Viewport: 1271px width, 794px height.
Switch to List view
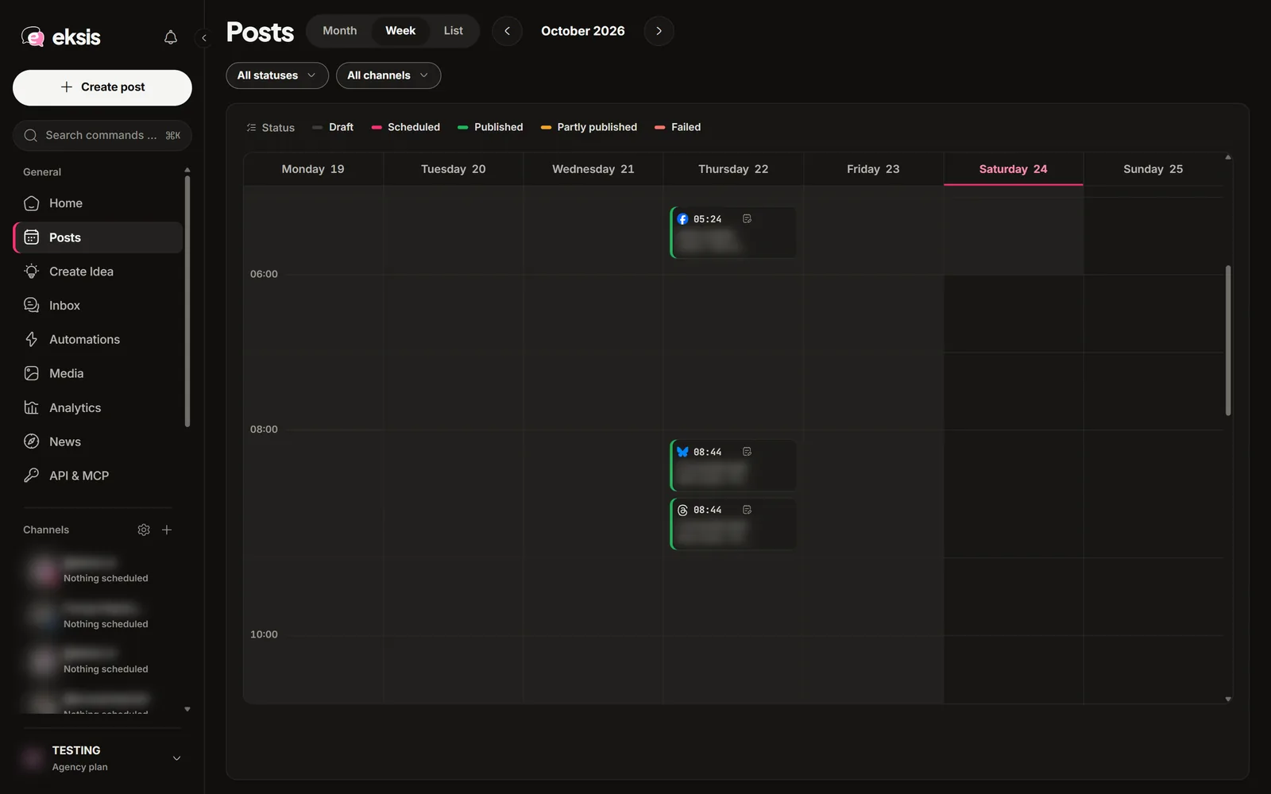pyautogui.click(x=453, y=31)
